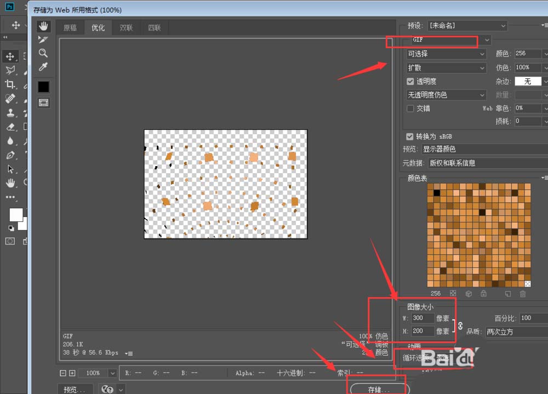This screenshot has width=548, height=394.
Task: Click the foreground color swatch in Photoshop toolbar
Action: [x=16, y=215]
